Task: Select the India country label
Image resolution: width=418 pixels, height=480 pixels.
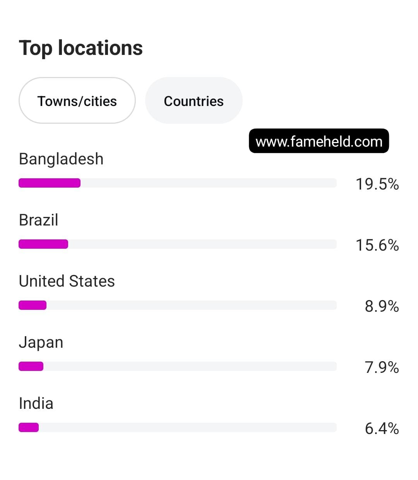Action: click(x=36, y=403)
